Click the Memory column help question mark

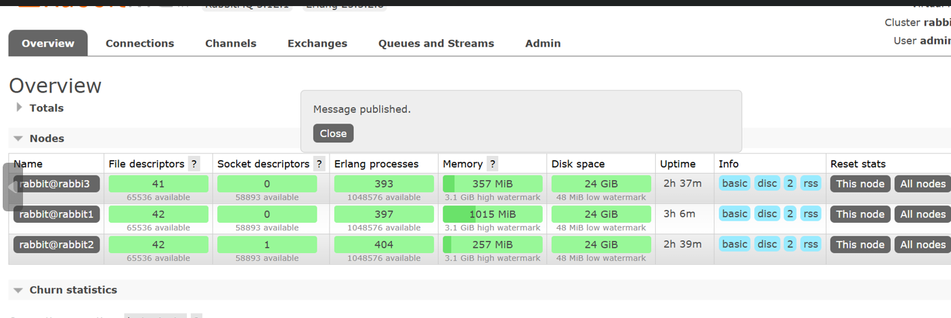click(x=492, y=164)
